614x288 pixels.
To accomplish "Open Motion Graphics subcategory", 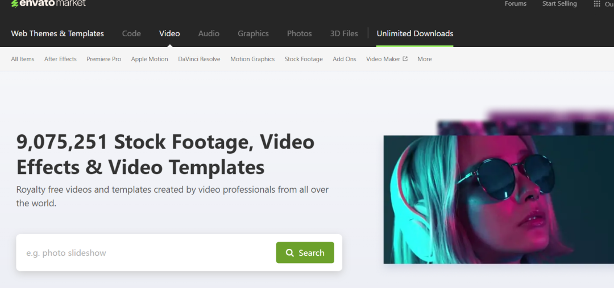I will point(252,59).
